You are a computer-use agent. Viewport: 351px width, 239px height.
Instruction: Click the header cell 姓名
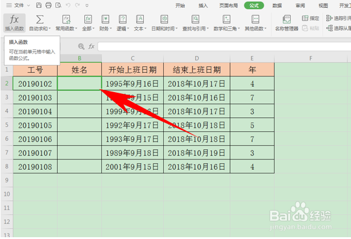[x=79, y=70]
